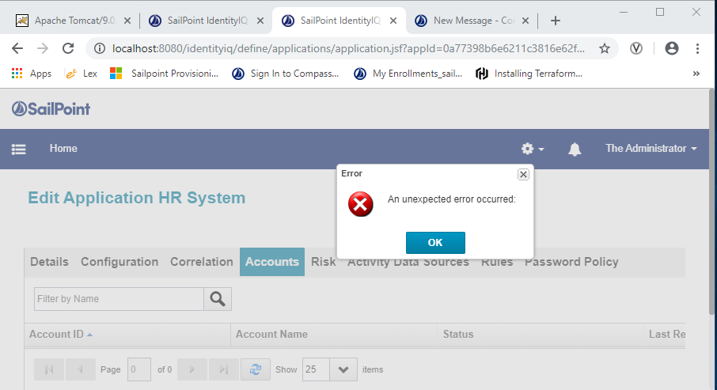Image resolution: width=717 pixels, height=390 pixels.
Task: Reload the browser page
Action: [68, 48]
